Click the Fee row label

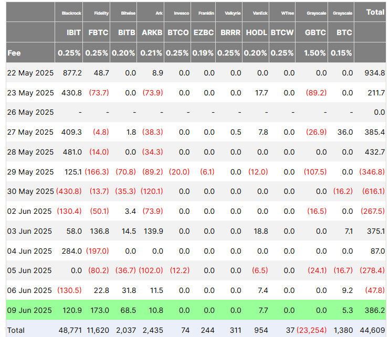pos(14,53)
